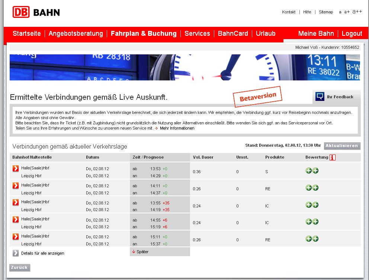Open details arrow for 13:53 S connection
The height and width of the screenshot is (280, 369).
(x=16, y=168)
